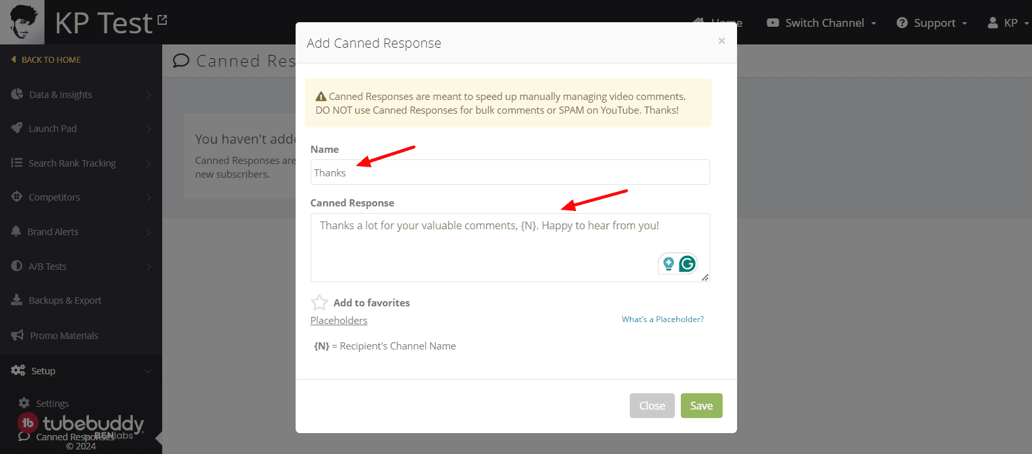Click the Brand Alerts bell icon
Viewport: 1032px width, 454px height.
pos(16,231)
